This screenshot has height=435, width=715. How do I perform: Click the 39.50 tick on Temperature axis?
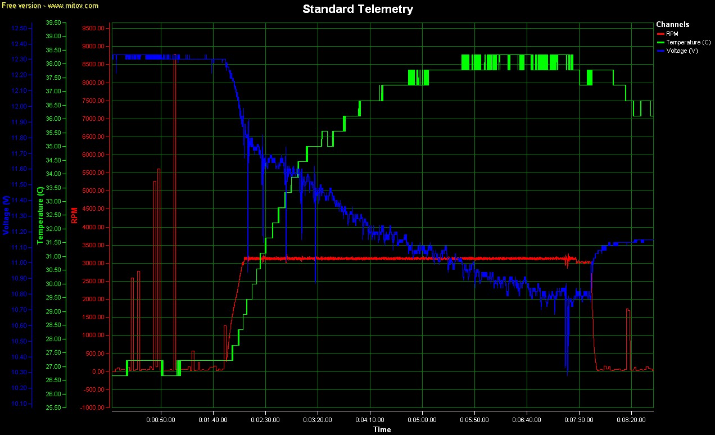click(x=53, y=23)
